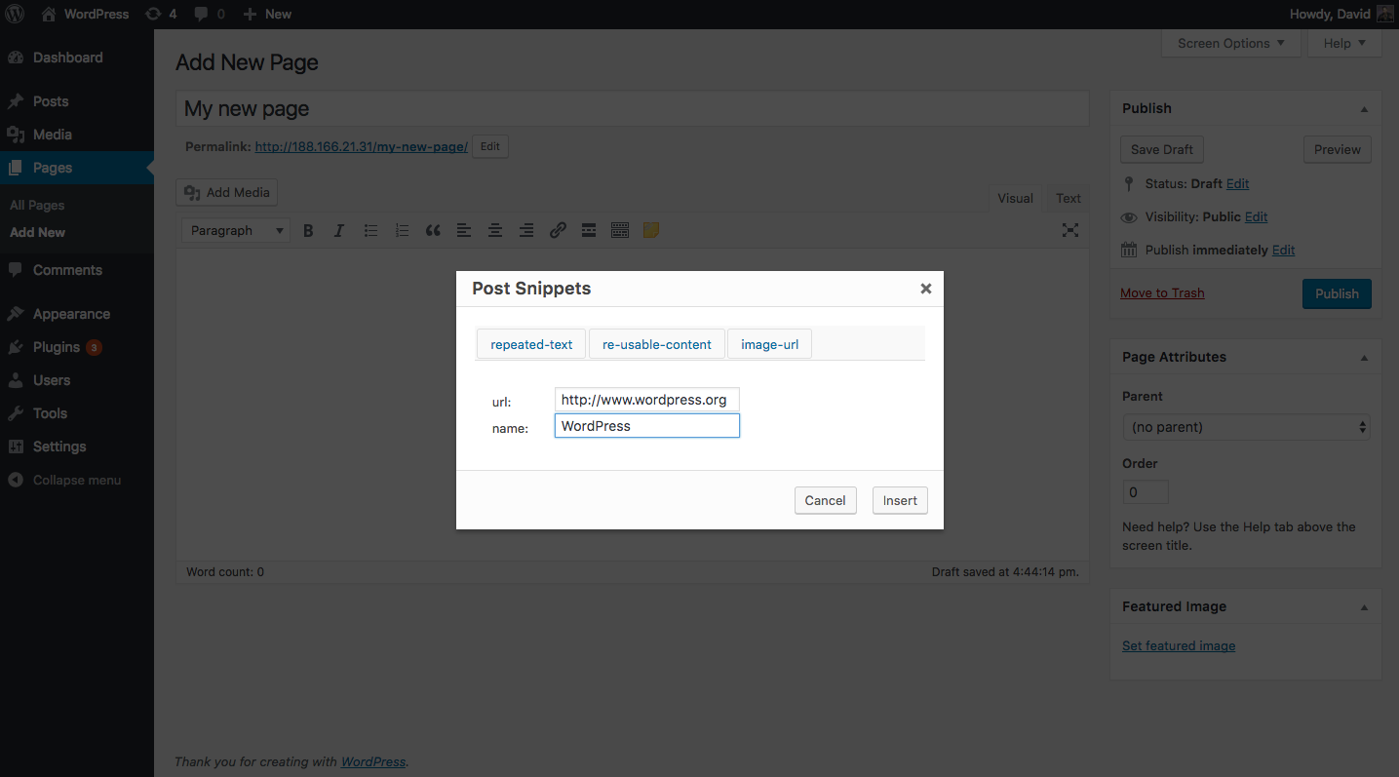This screenshot has height=777, width=1399.
Task: Insert a blockquote
Action: click(433, 230)
